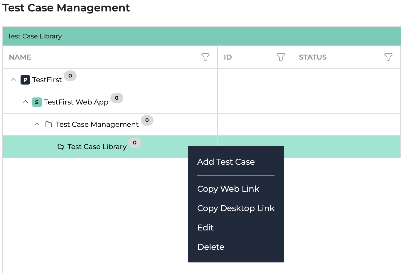Select the Test Case Library row label

(97, 147)
